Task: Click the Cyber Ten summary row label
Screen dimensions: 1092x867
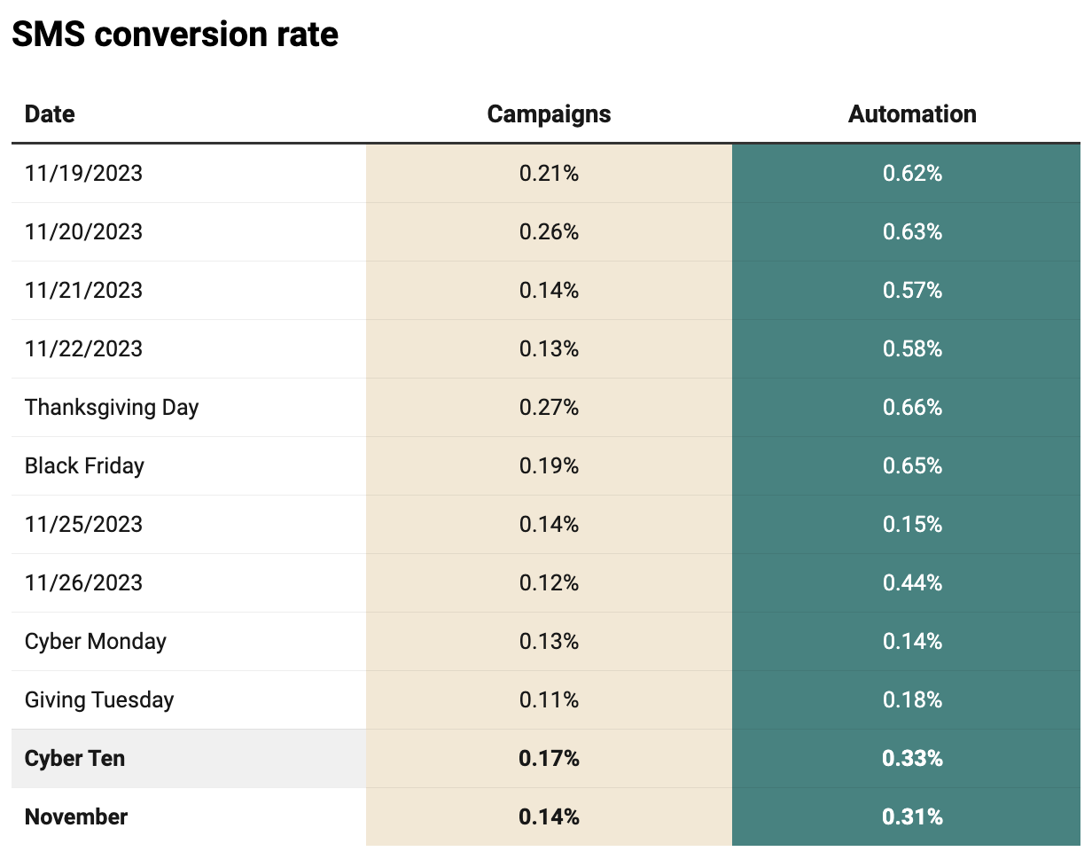Action: pyautogui.click(x=74, y=758)
